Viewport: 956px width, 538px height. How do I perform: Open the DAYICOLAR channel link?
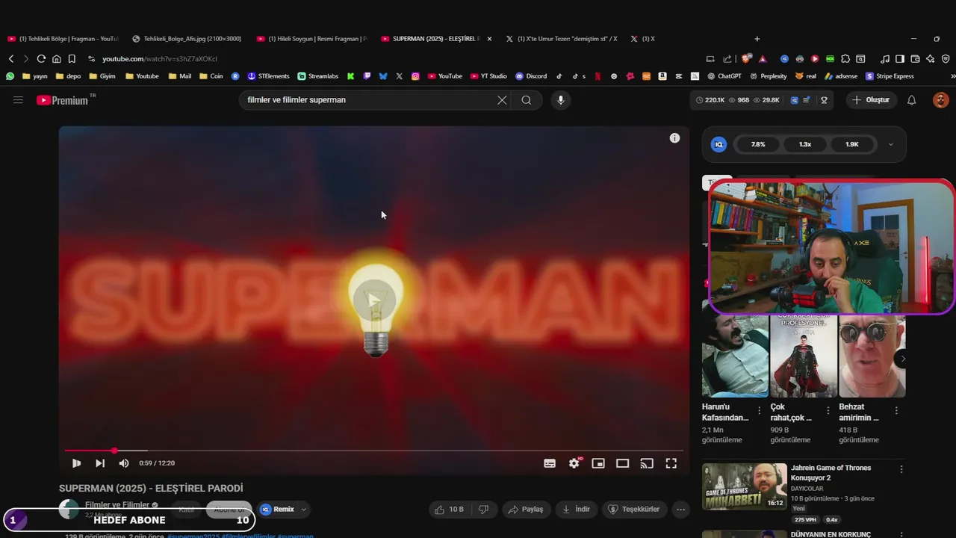point(807,489)
